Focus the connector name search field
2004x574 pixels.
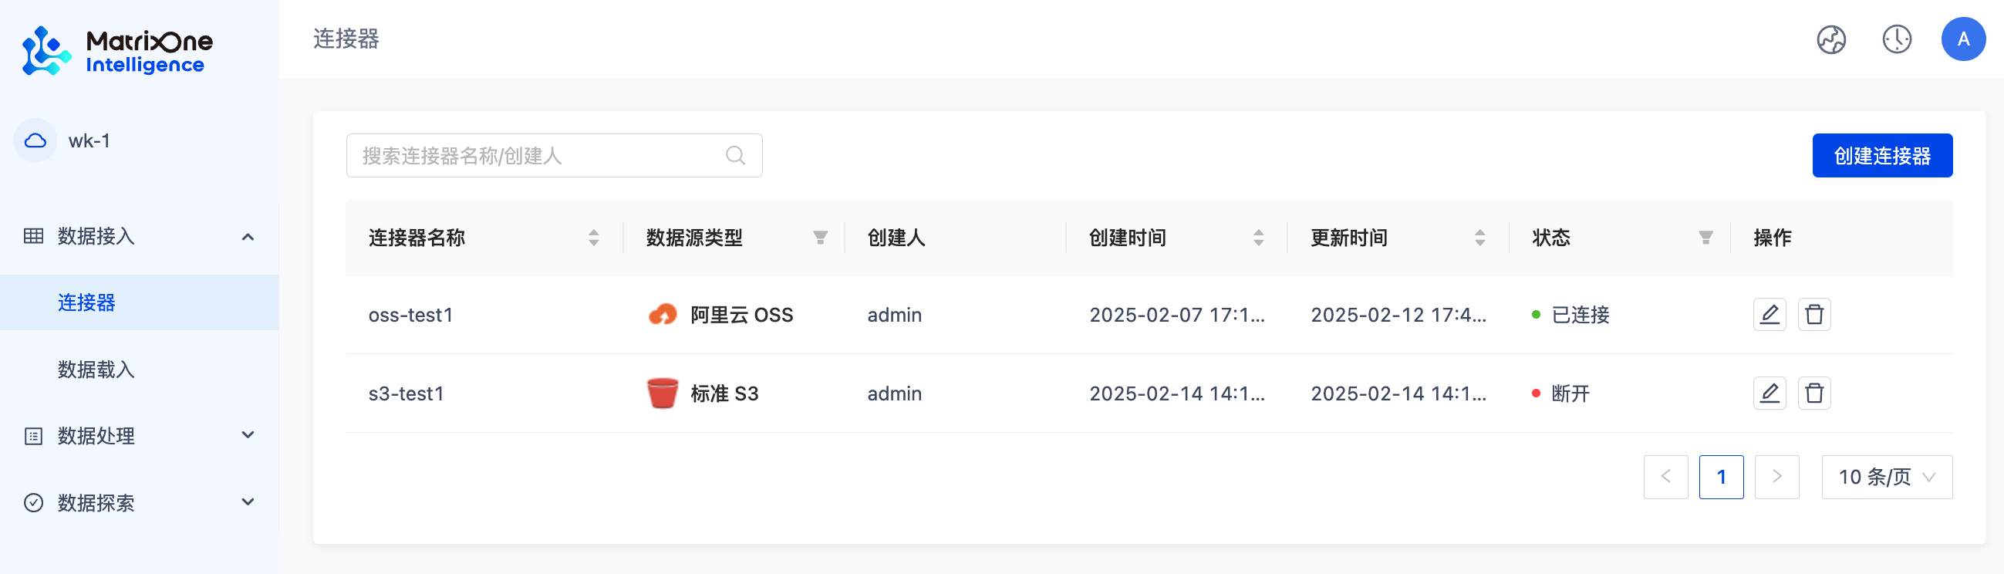coord(537,156)
